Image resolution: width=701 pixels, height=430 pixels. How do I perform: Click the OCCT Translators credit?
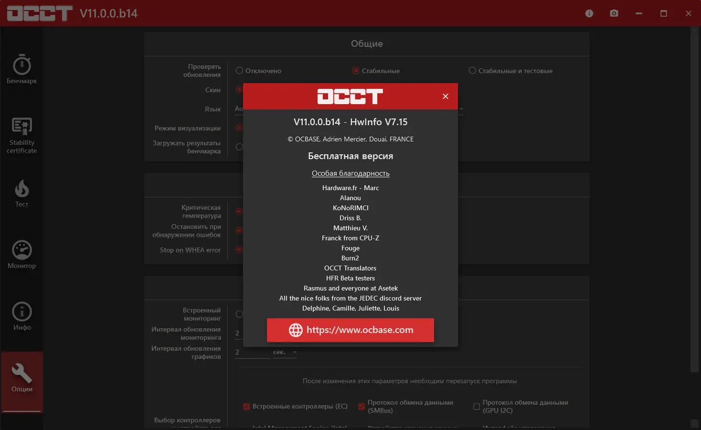click(x=350, y=268)
